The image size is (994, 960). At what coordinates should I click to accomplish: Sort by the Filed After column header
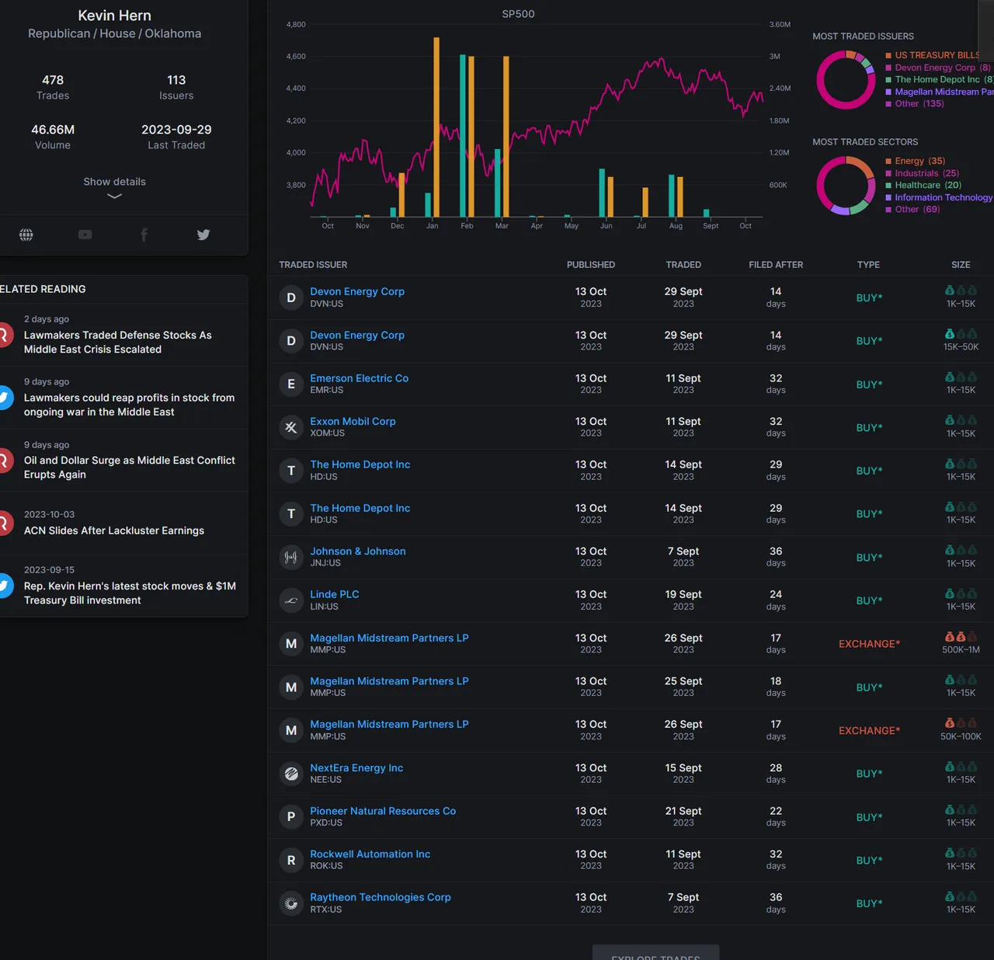775,265
